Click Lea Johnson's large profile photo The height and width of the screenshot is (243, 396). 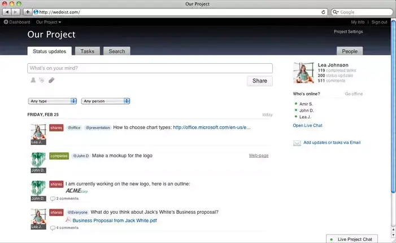(x=303, y=73)
